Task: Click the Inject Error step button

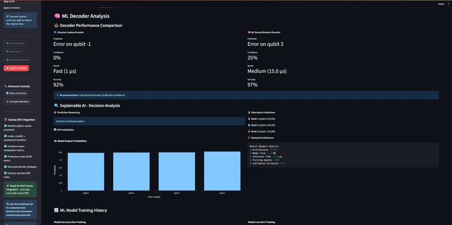Action: tap(13, 52)
